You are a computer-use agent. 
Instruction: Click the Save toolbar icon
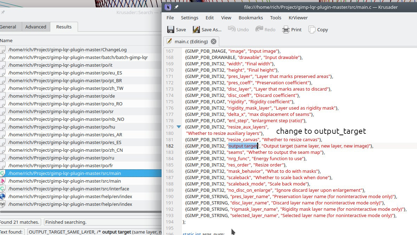point(171,30)
